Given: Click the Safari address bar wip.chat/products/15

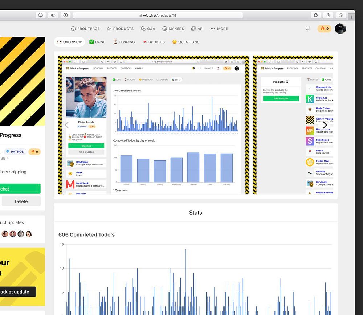Looking at the screenshot, I should (x=158, y=15).
